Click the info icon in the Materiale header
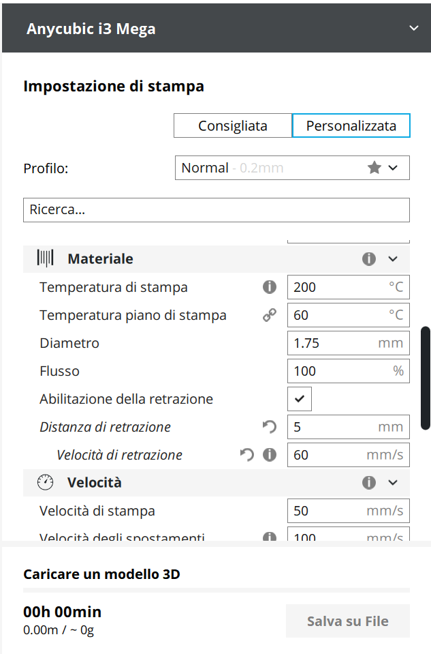Screen dimensions: 431x654 pyautogui.click(x=369, y=259)
